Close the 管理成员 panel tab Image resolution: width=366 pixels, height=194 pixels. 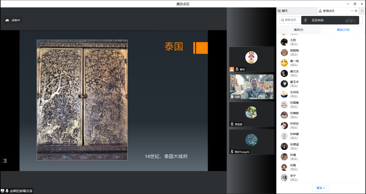point(356,11)
